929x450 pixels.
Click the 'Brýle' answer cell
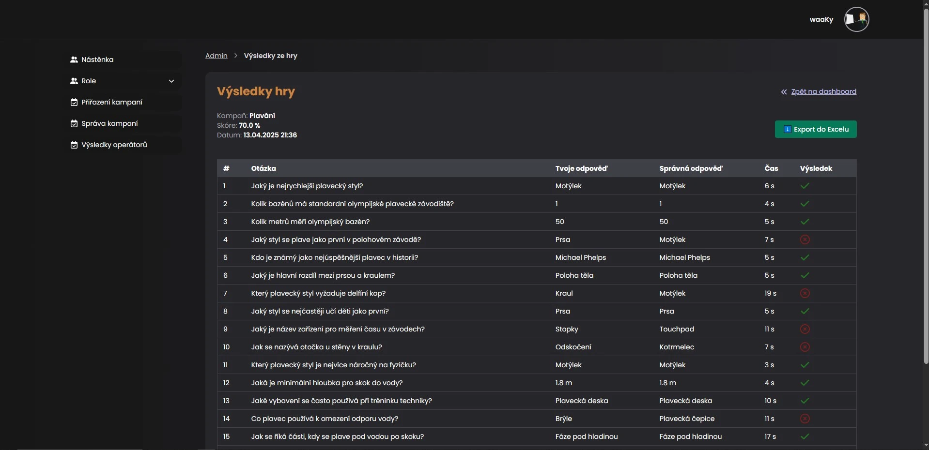click(563, 419)
